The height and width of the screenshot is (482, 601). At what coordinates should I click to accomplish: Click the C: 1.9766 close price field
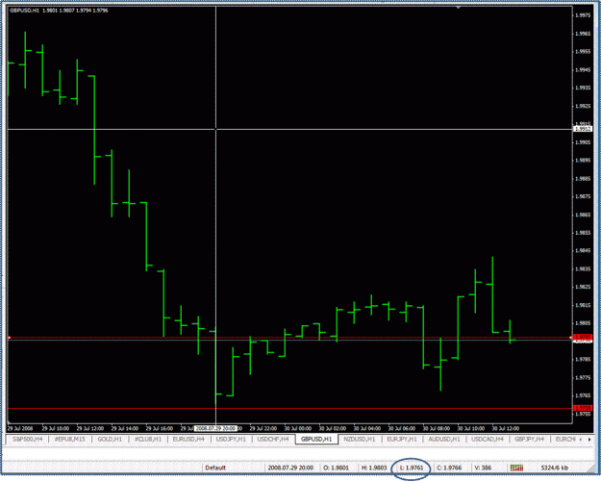[449, 468]
